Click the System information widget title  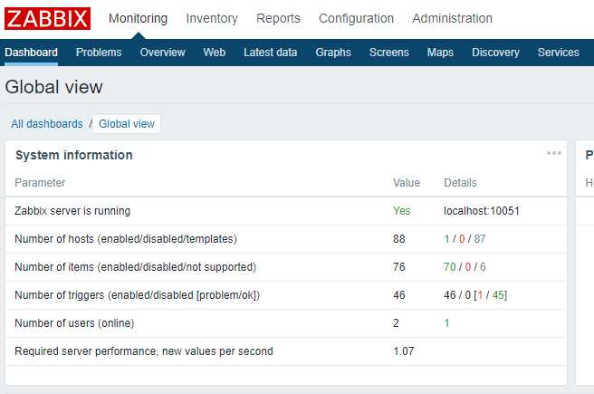[x=74, y=155]
